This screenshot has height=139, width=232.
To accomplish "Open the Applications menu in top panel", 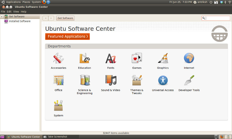I will click(13, 2).
